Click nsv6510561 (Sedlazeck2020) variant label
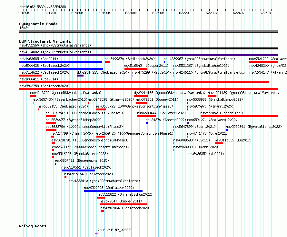Viewport: 287px width, 237px height. point(86,167)
